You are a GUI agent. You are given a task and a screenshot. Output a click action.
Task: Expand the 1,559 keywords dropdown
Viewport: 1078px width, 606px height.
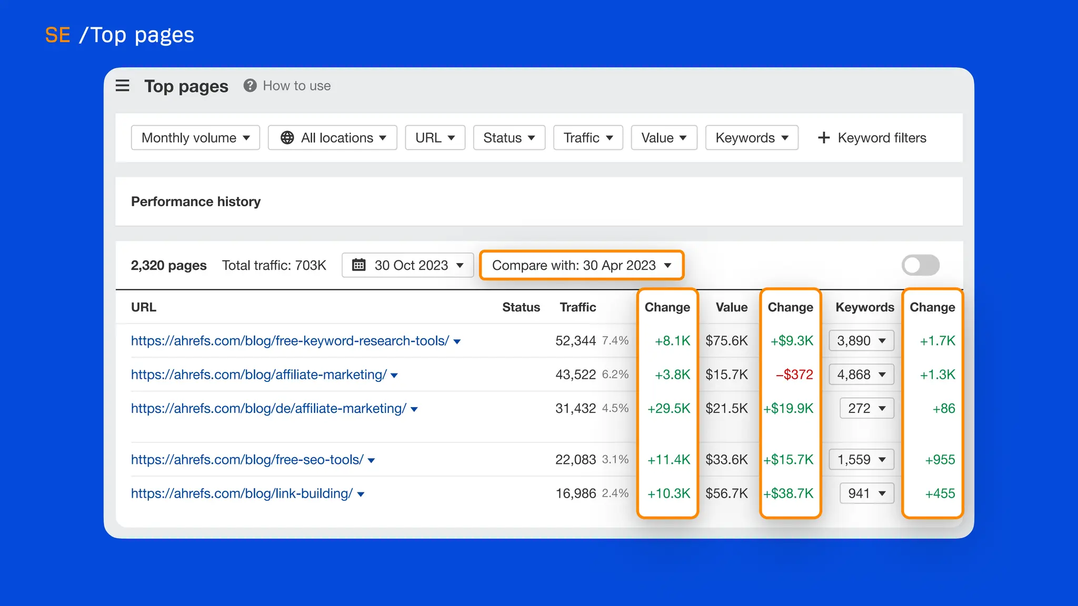pyautogui.click(x=861, y=460)
